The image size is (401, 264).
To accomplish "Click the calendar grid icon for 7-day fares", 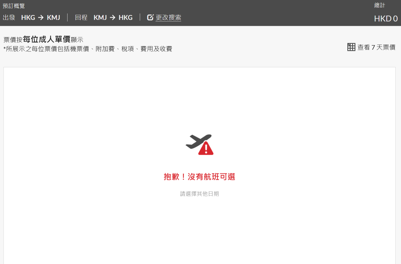I will click(351, 47).
